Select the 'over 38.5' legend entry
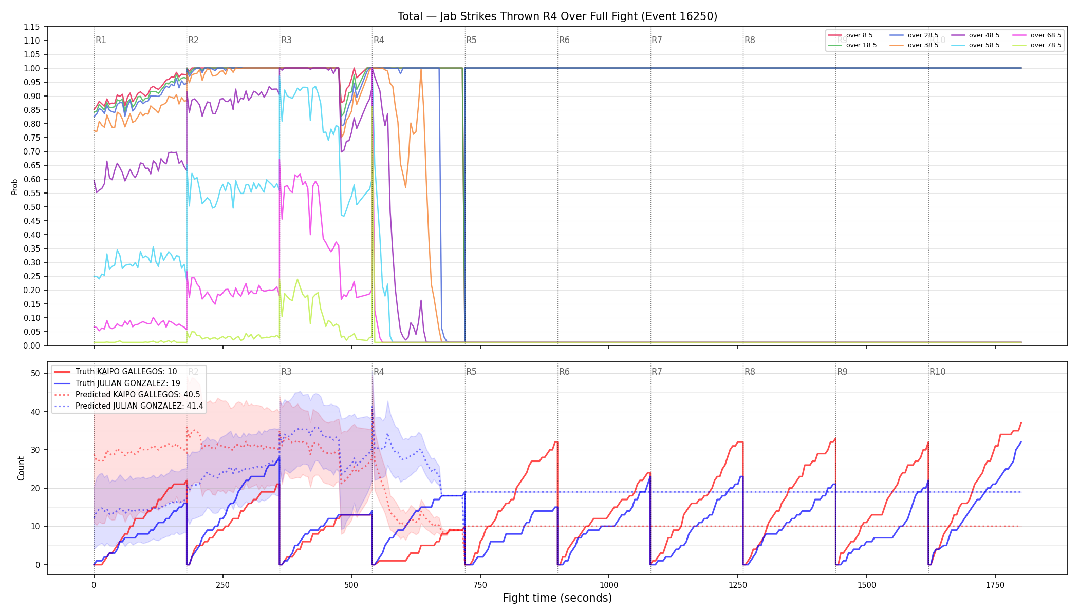Image resolution: width=1079 pixels, height=616 pixels. click(914, 45)
